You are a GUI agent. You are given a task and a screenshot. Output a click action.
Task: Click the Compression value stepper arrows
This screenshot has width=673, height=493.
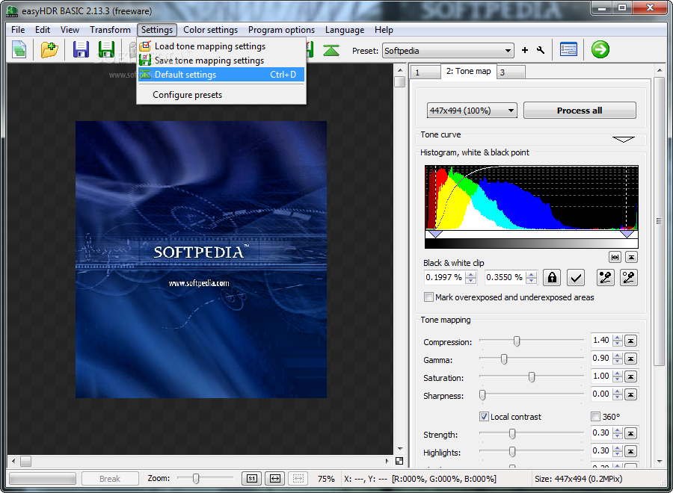pyautogui.click(x=617, y=341)
